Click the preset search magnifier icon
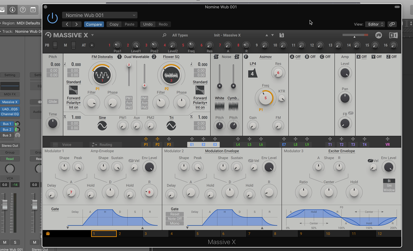This screenshot has height=251, width=413. click(164, 35)
